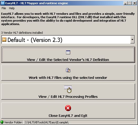Click the I:\HL7\VBTools\HL7Easy\Example\ path

pyautogui.click(x=47, y=122)
